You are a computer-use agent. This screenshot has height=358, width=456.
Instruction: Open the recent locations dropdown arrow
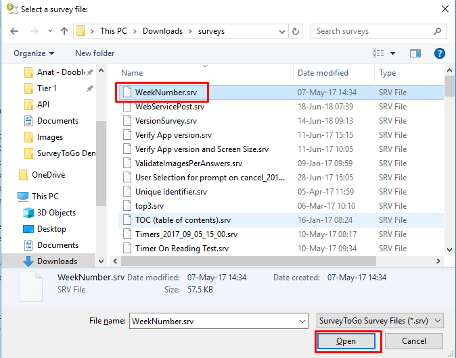point(50,31)
